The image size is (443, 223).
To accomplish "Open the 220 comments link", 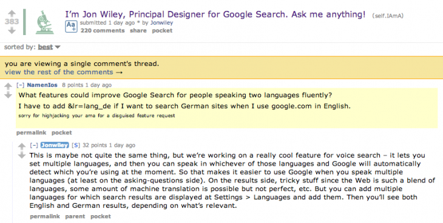I will click(x=103, y=31).
